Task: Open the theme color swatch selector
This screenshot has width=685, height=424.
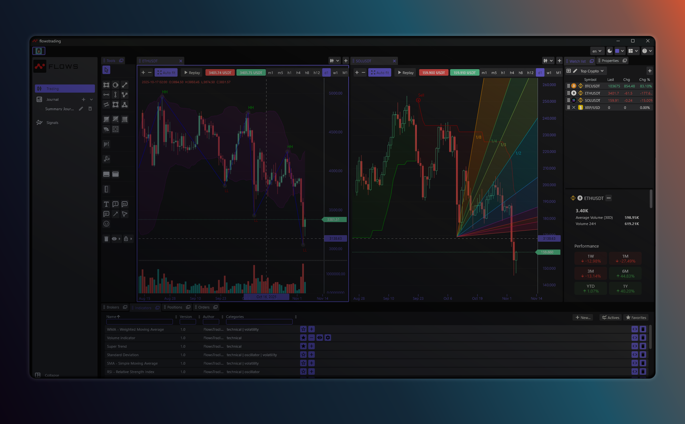Action: click(x=619, y=51)
